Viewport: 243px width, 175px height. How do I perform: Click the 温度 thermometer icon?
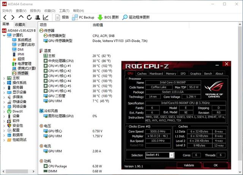(x=41, y=51)
